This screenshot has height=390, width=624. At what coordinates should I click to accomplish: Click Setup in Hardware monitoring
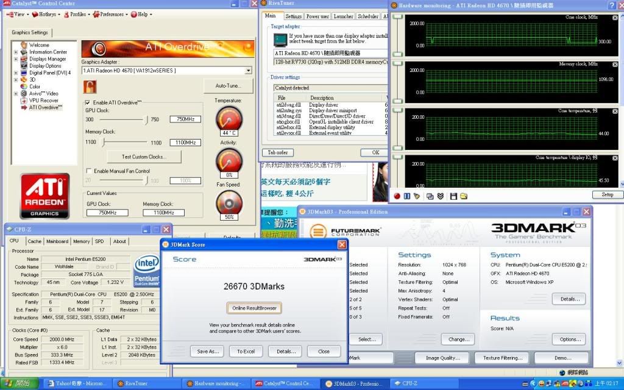tap(608, 194)
